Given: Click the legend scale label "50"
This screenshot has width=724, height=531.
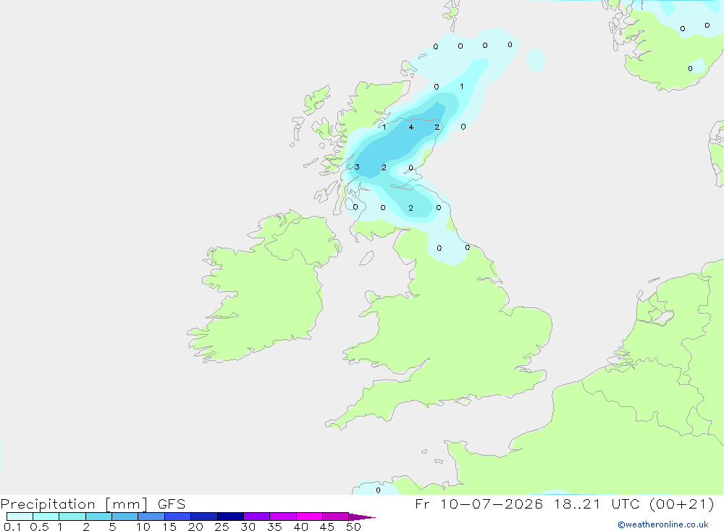Looking at the screenshot, I should (354, 527).
